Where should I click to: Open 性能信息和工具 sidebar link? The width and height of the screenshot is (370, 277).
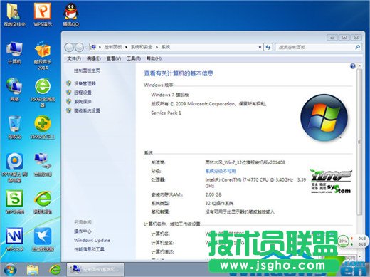89,249
